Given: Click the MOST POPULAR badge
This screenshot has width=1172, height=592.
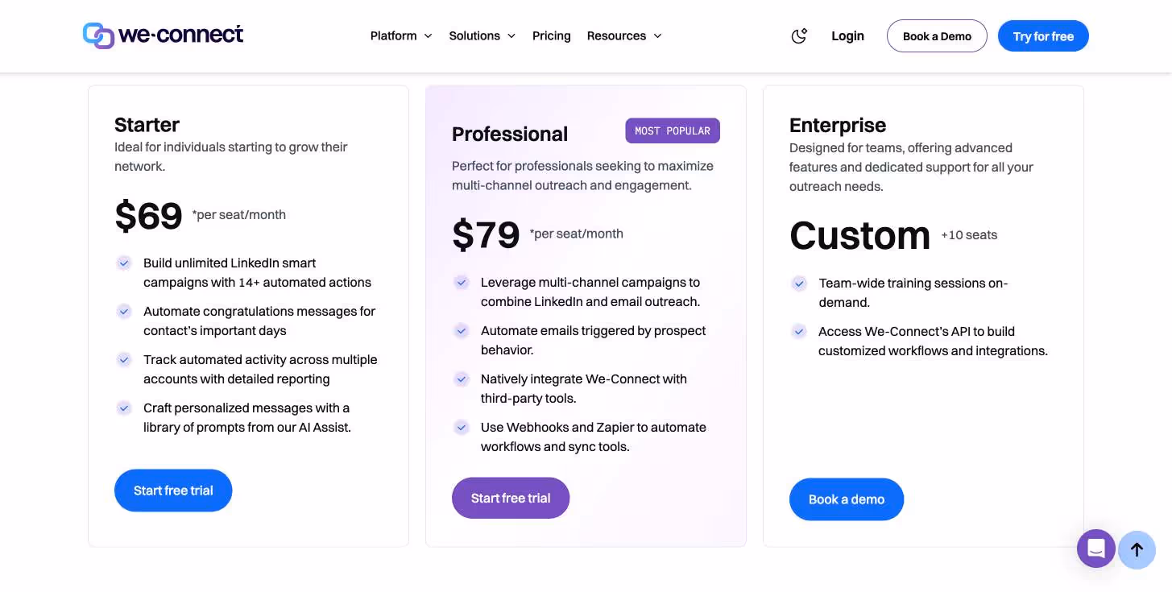Looking at the screenshot, I should [673, 130].
